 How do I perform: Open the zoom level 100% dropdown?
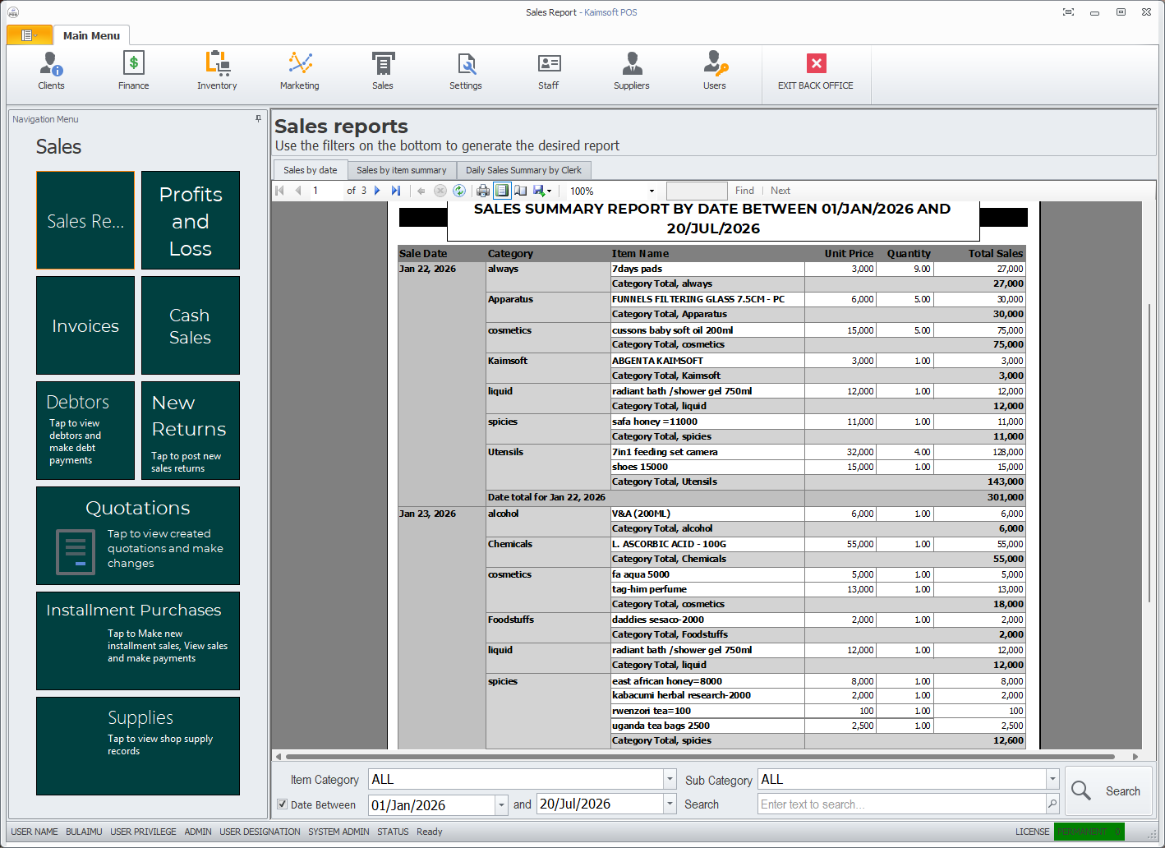tap(652, 191)
